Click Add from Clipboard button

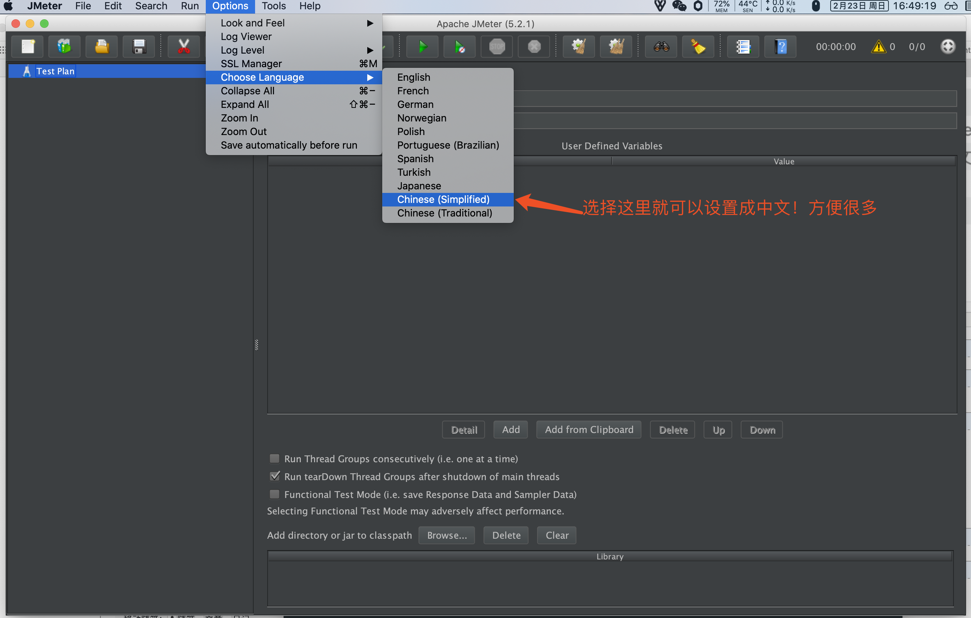click(589, 430)
